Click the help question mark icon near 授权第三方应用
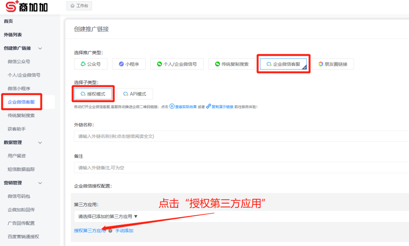The image size is (409, 246). pos(110,231)
